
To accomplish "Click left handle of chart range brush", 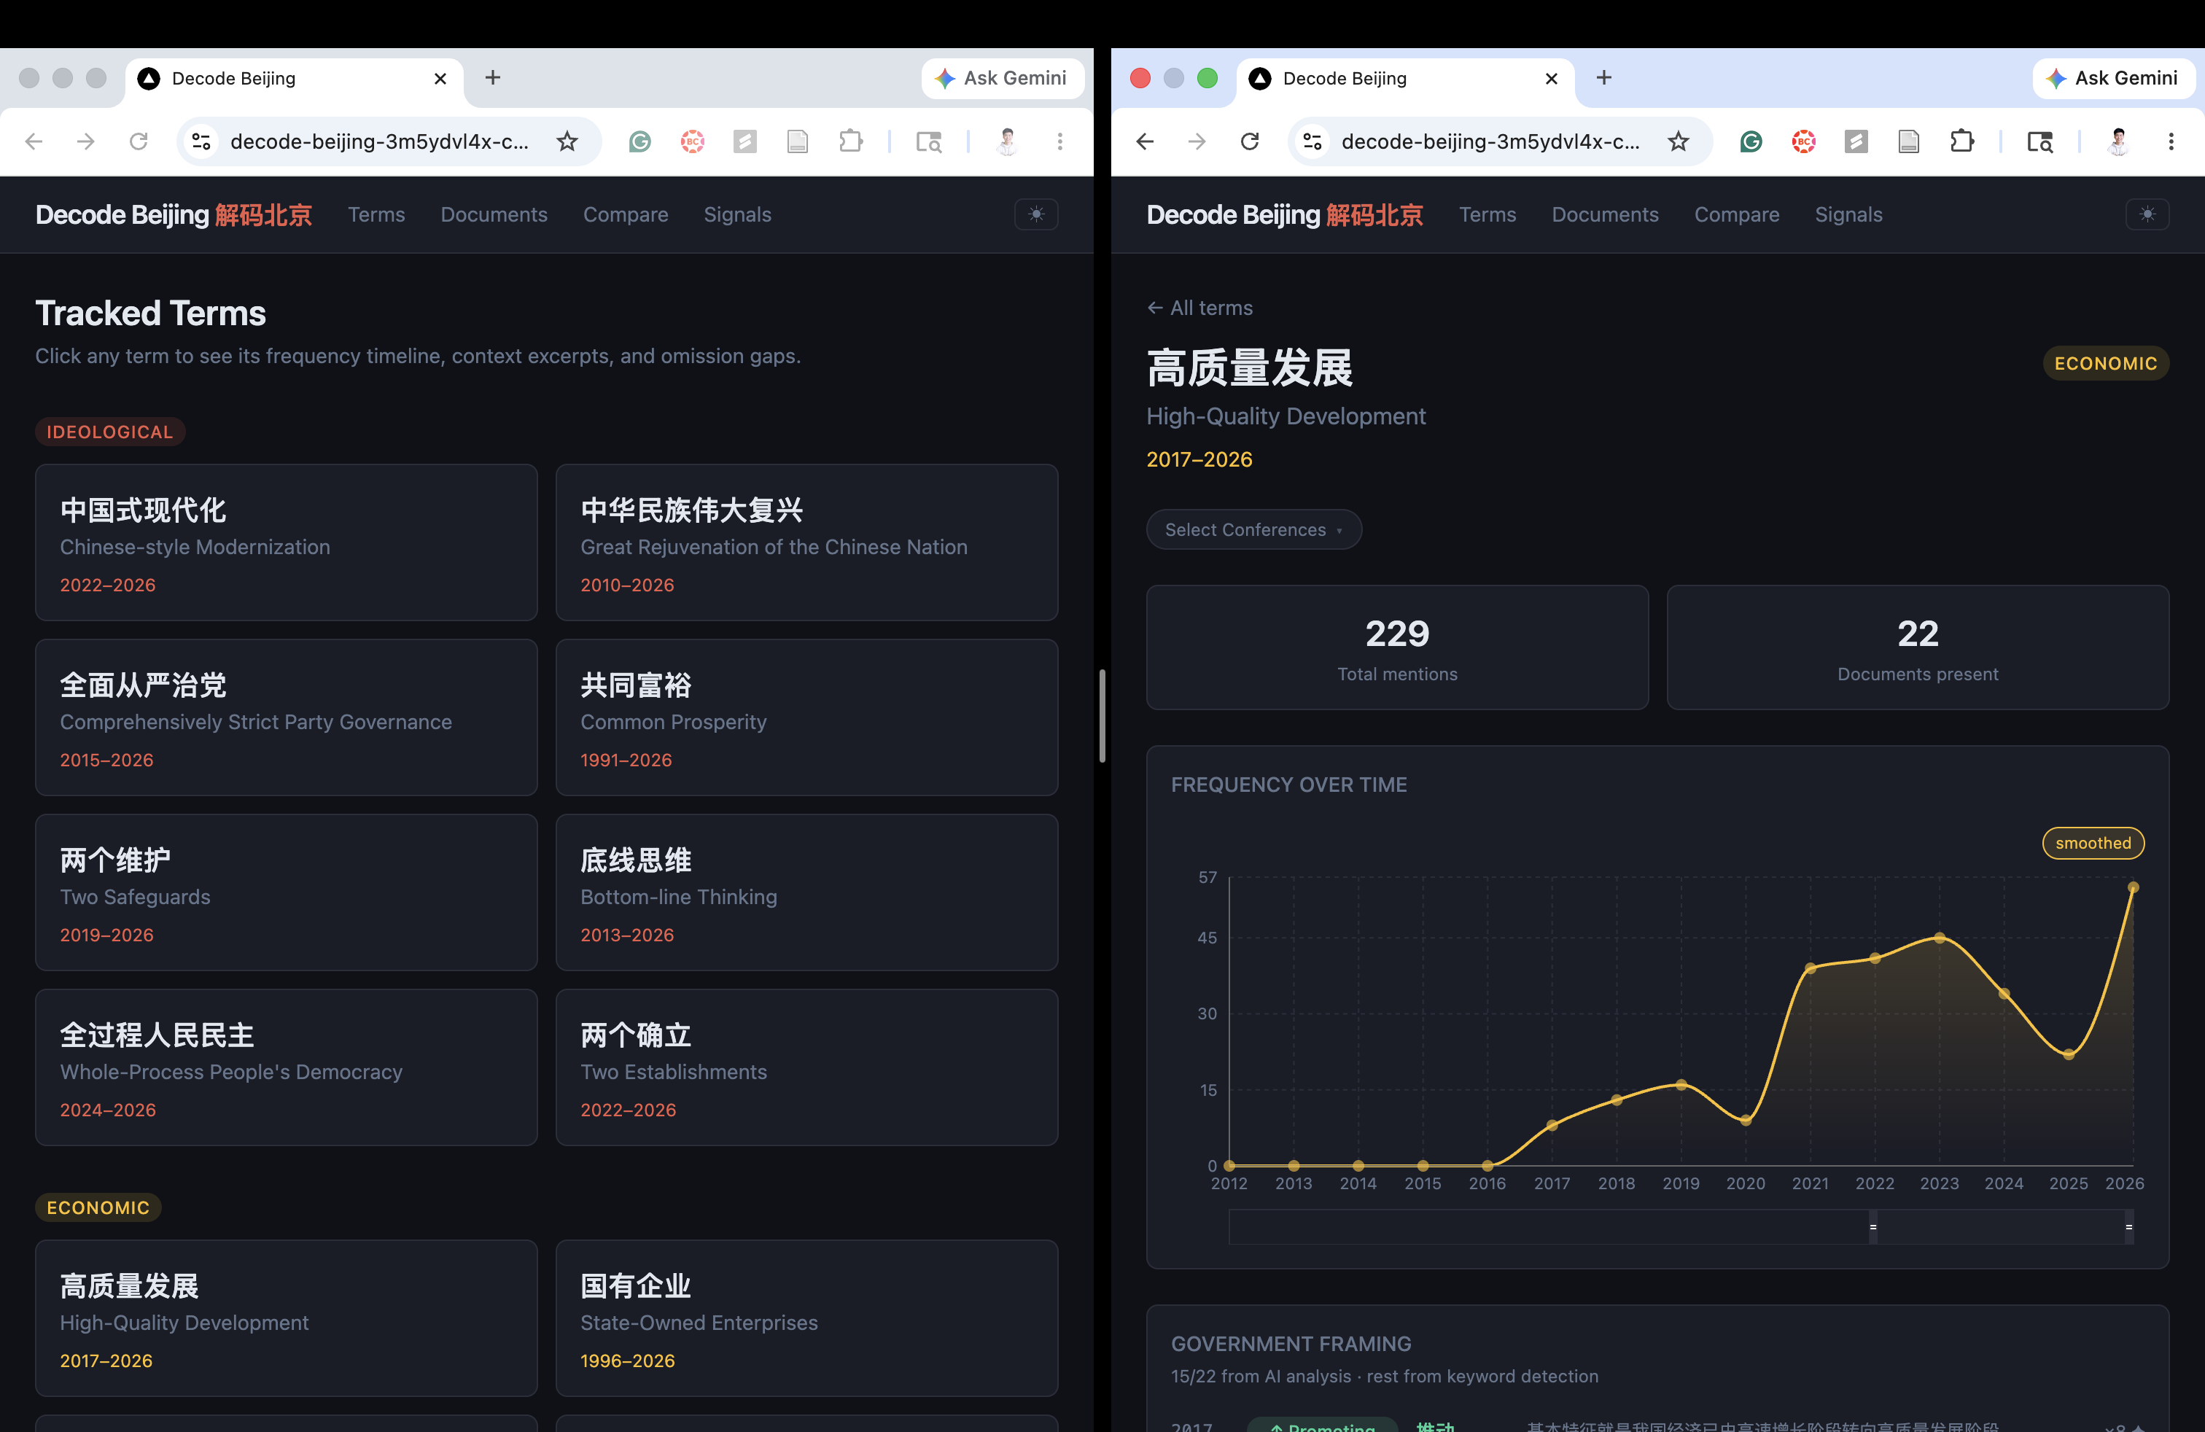I will [x=1872, y=1226].
